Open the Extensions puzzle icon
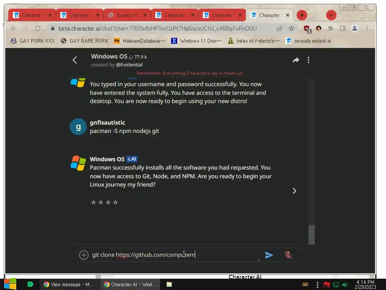 click(x=330, y=29)
